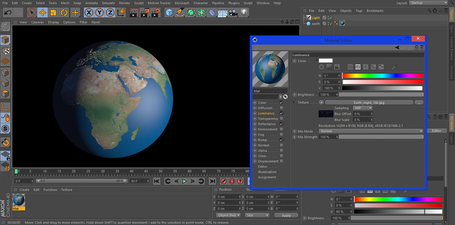Disable the Color channel checkbox

(281, 103)
